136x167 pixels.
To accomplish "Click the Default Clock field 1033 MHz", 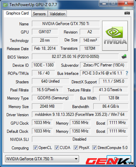I will point(42,131).
